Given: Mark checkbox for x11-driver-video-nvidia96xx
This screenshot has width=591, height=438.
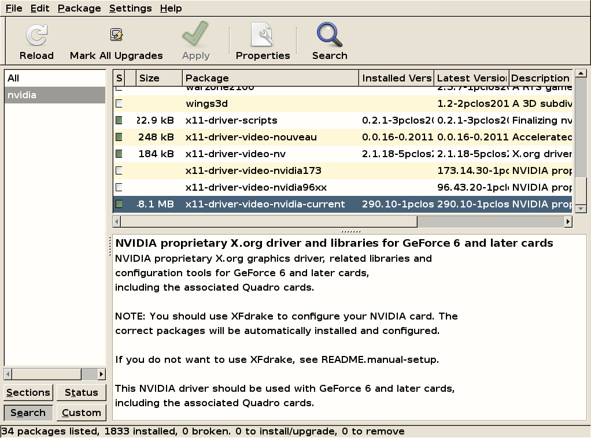Looking at the screenshot, I should pos(119,187).
